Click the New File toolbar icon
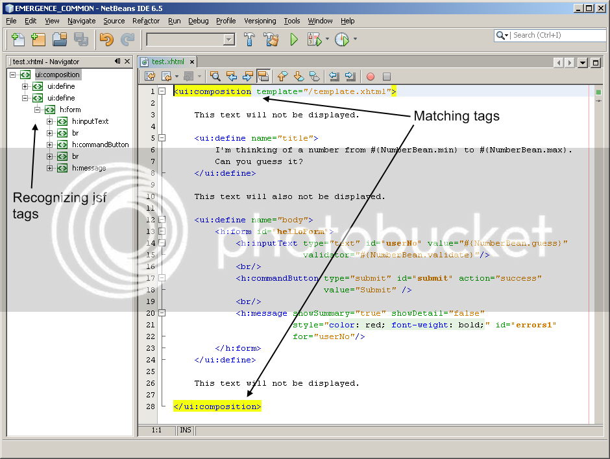This screenshot has width=610, height=459. 18,40
